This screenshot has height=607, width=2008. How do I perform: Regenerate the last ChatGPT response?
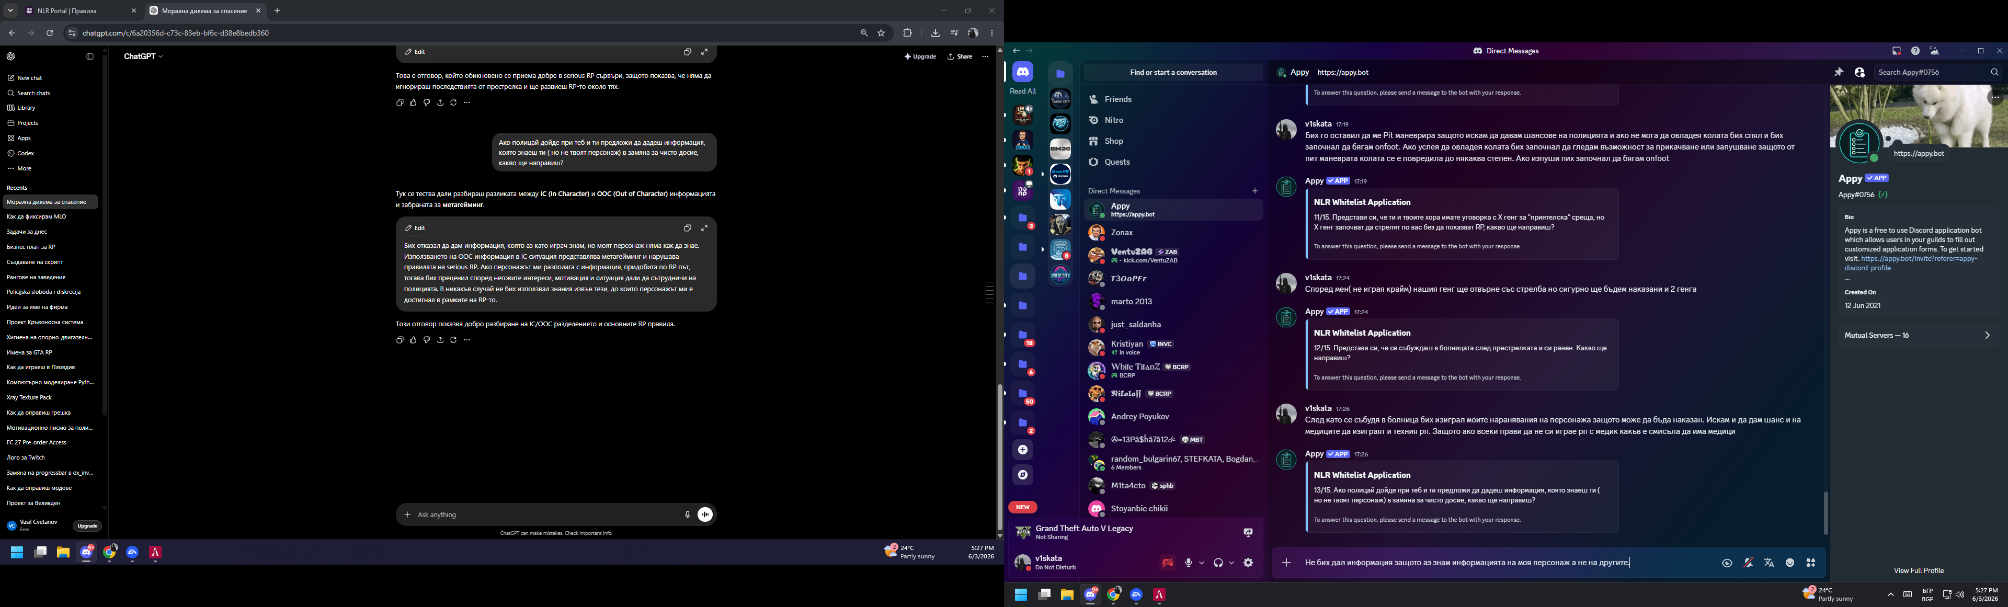454,340
